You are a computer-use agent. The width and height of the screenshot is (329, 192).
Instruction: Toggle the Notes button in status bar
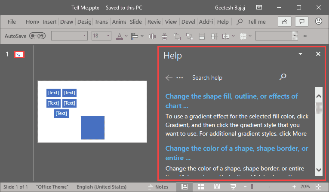click(158, 187)
